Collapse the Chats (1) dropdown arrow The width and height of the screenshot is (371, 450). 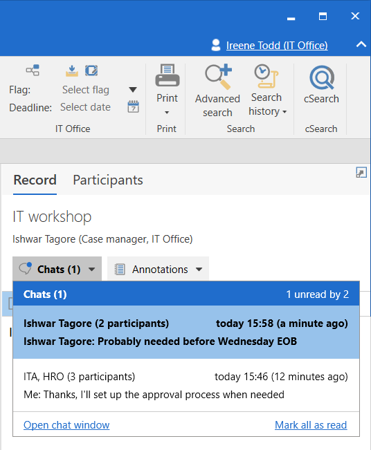pyautogui.click(x=92, y=270)
